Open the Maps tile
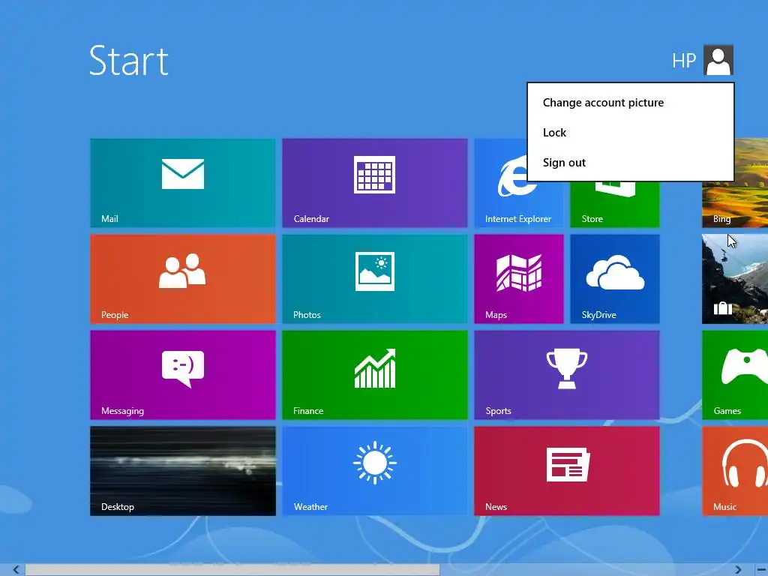Screen dimensions: 768x576 click(519, 279)
